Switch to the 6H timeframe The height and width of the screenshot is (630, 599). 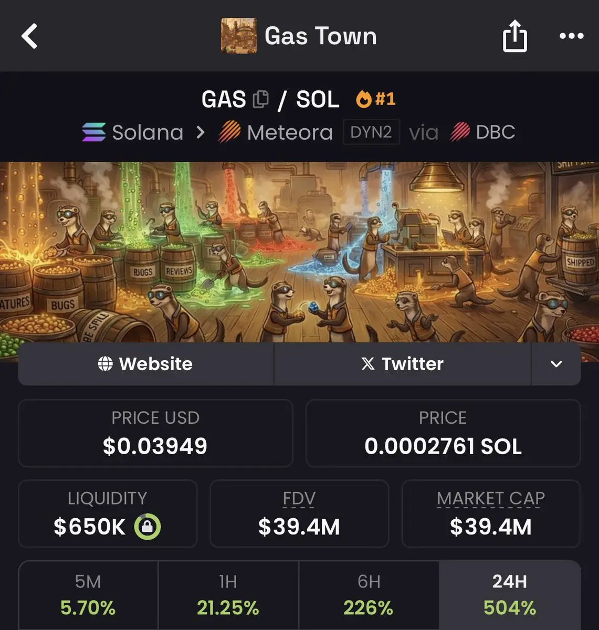click(369, 595)
